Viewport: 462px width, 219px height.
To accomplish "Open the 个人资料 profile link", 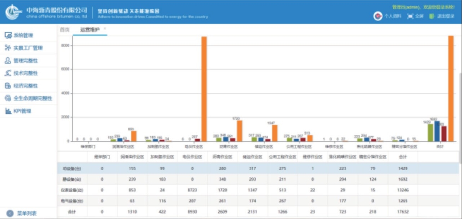I will 393,16.
